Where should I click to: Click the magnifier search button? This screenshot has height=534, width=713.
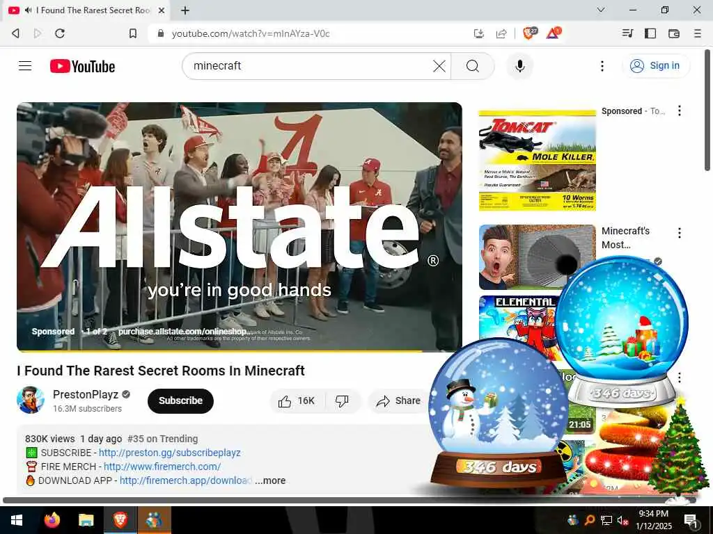(473, 66)
